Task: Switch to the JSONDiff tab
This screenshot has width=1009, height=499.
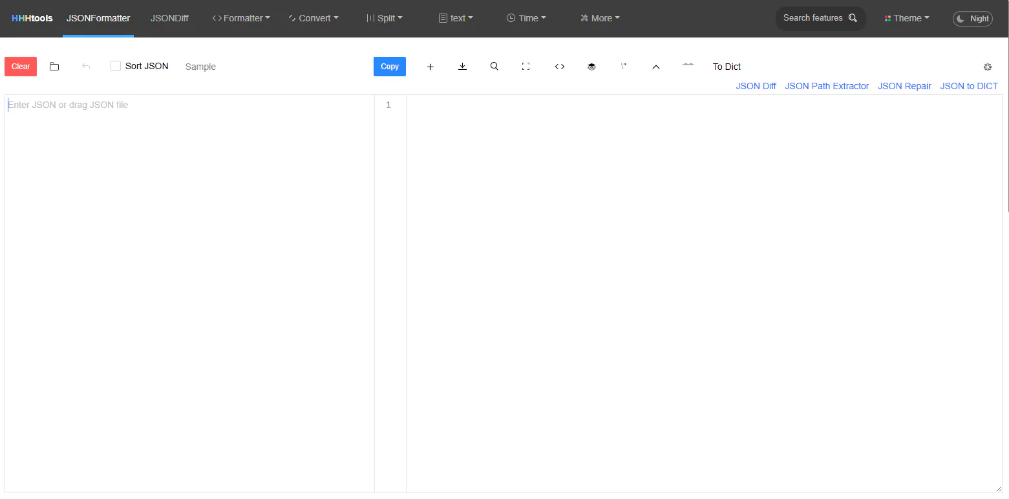Action: 169,18
